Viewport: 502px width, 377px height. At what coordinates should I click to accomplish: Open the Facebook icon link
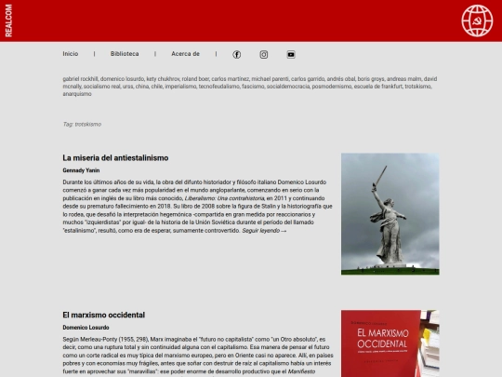(237, 55)
